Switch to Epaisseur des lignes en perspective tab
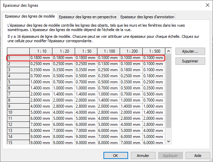 (88, 17)
